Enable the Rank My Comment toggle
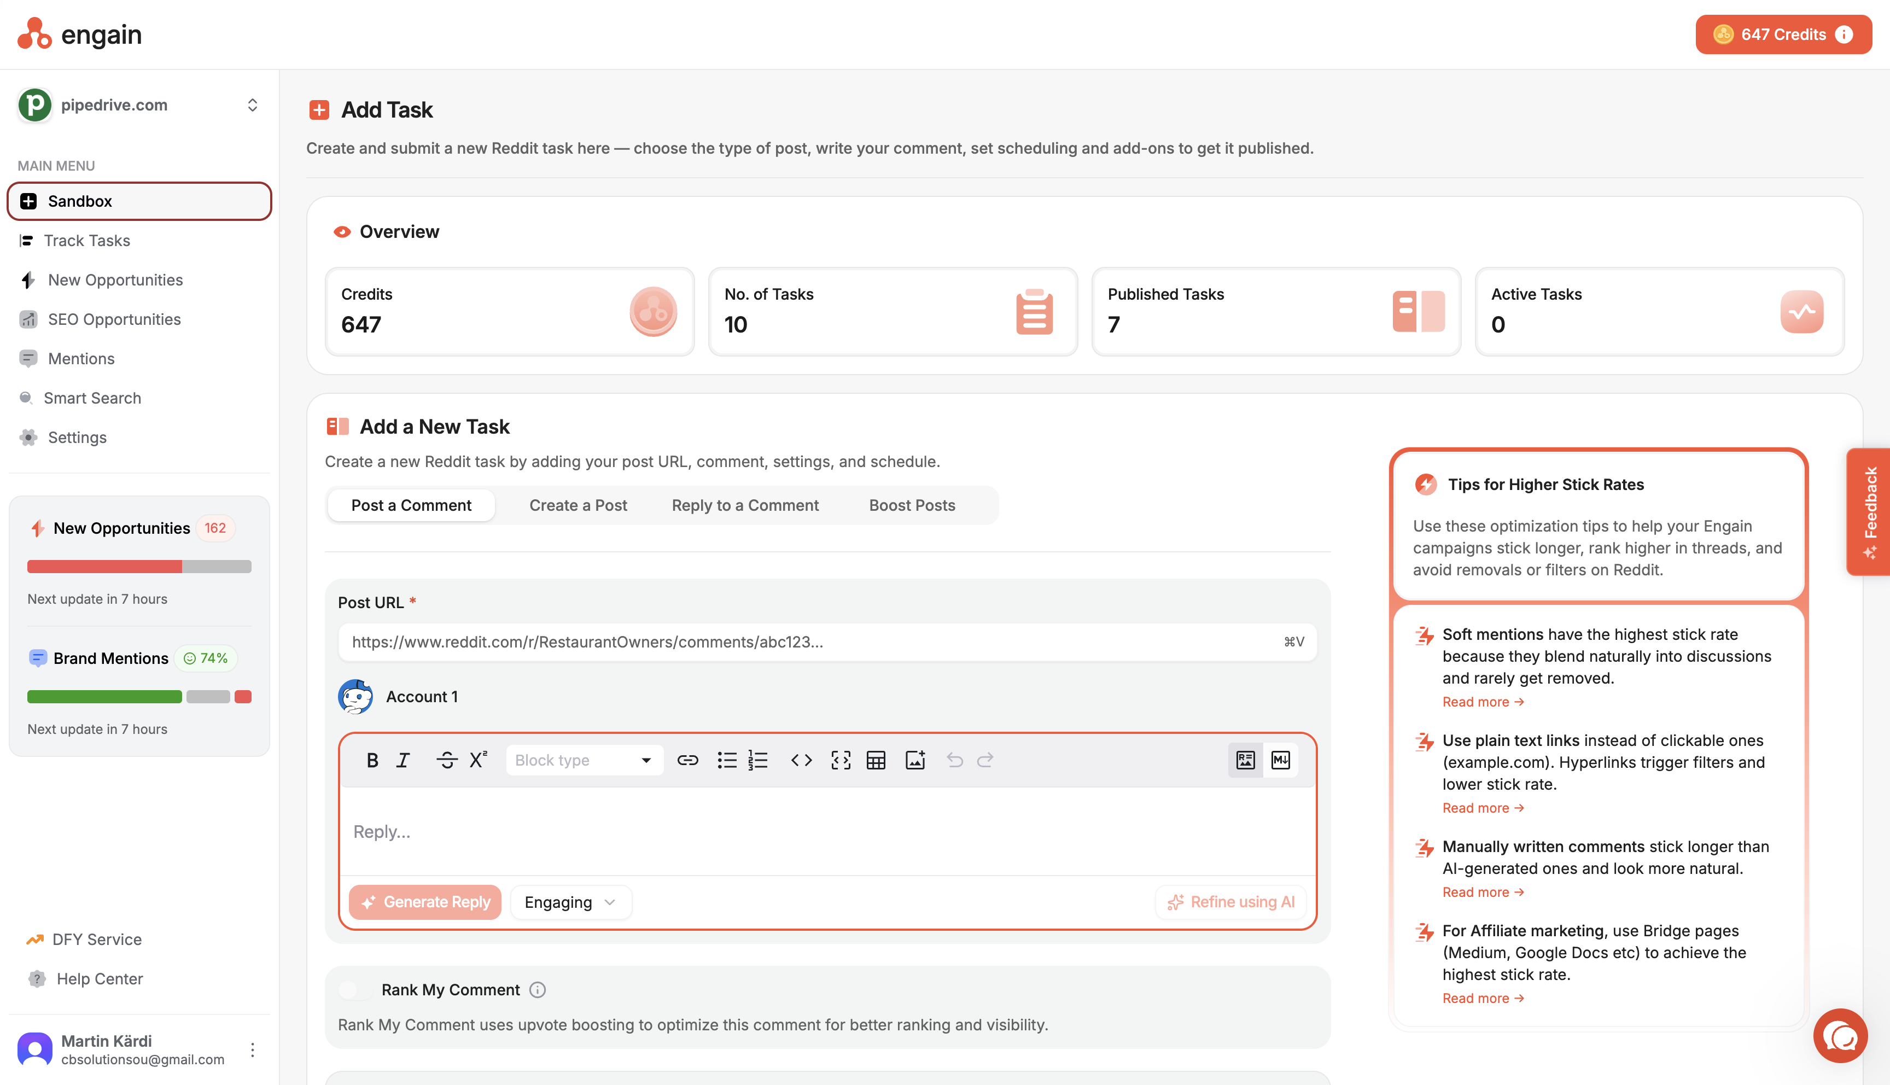 (x=354, y=990)
